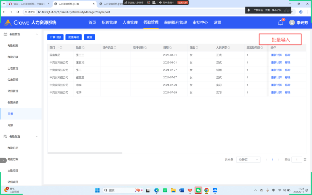Click 重新计算 for 国富集团 row

276,55
